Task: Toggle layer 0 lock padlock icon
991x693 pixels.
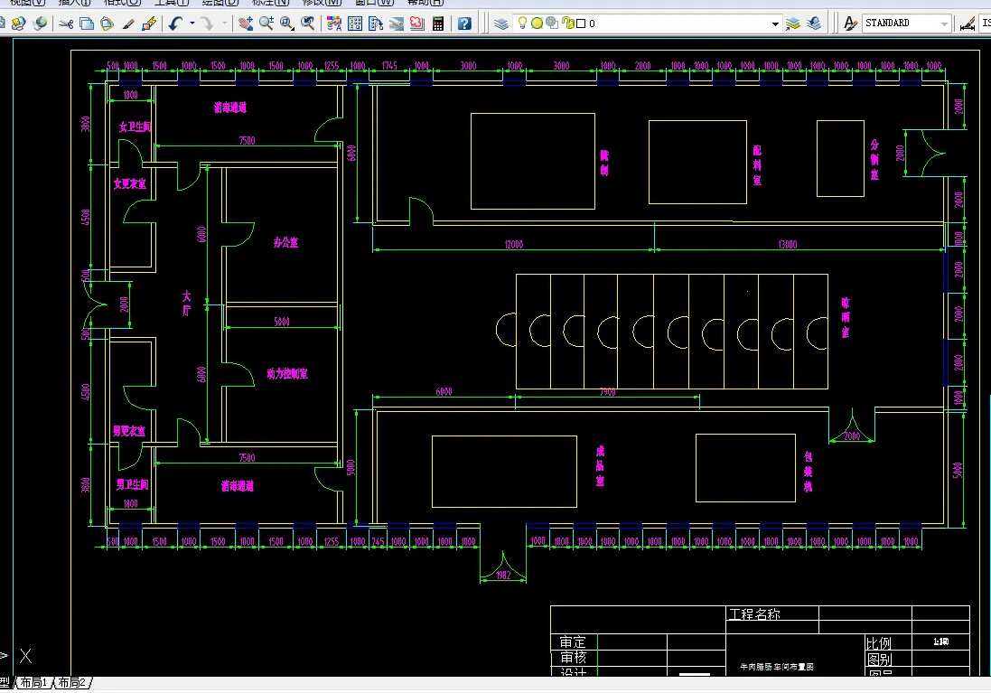Action: pos(568,23)
